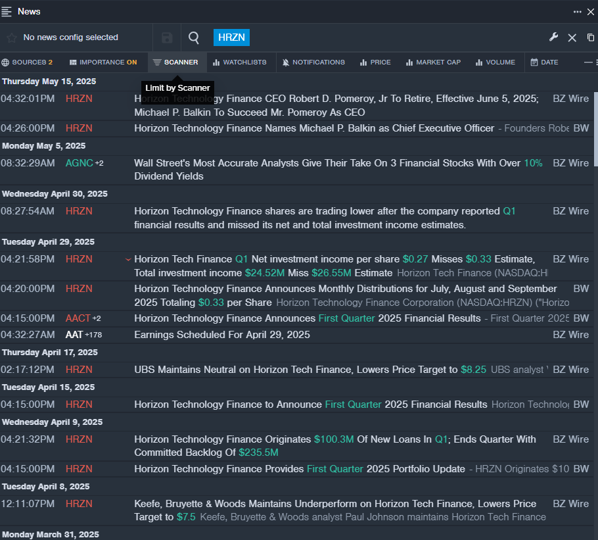Save the news config with the disk icon
Image resolution: width=598 pixels, height=540 pixels.
coord(167,37)
